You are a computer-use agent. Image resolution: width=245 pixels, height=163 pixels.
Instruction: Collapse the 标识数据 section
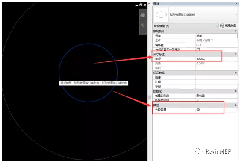point(236,73)
